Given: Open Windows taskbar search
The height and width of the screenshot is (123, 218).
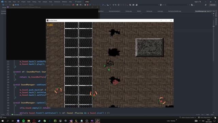Looking at the screenshot, I should click(7, 121).
